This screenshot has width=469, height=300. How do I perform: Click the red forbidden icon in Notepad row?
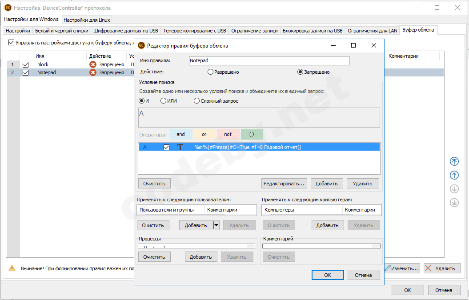(x=93, y=72)
